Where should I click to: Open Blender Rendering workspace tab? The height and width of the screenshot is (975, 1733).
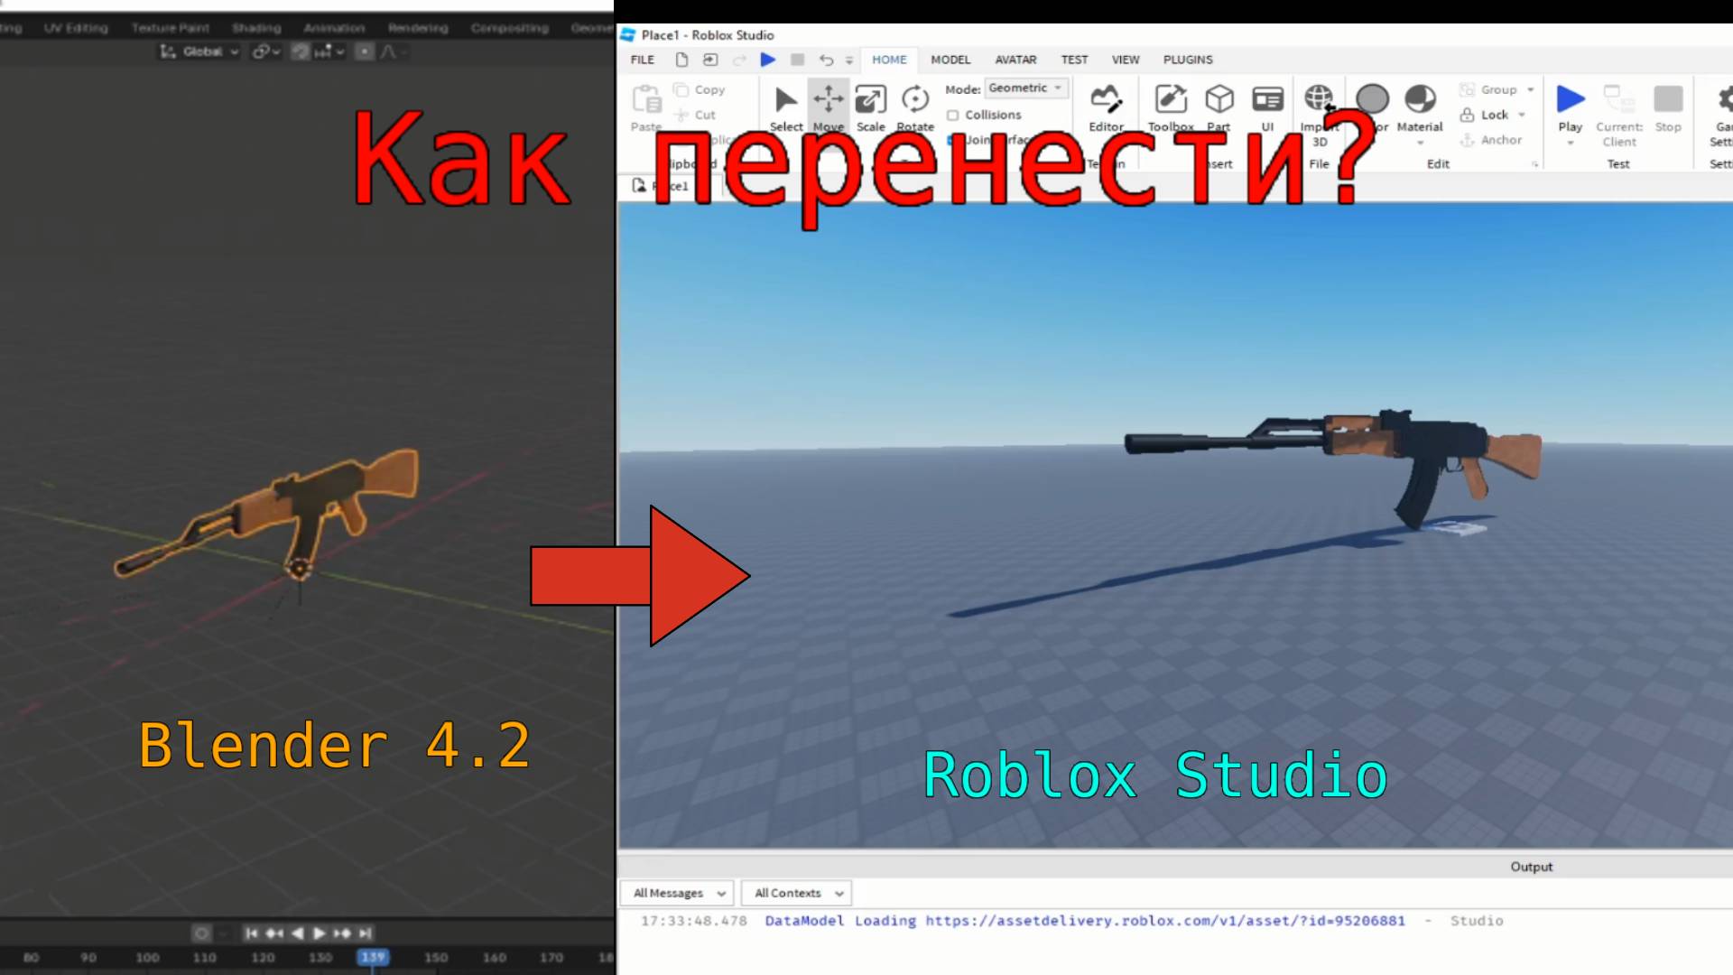(418, 28)
